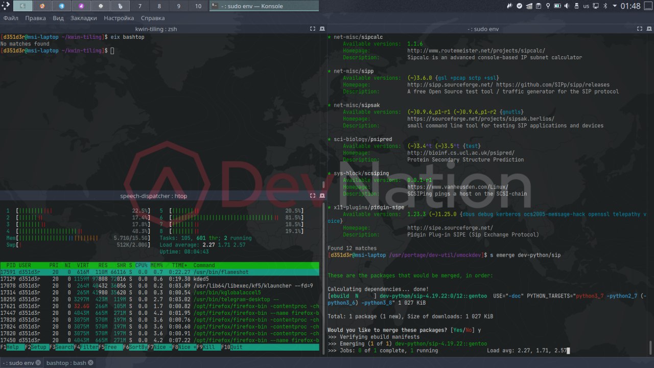Click the show desktop button beside the clock
This screenshot has height=368, width=654.
648,6
